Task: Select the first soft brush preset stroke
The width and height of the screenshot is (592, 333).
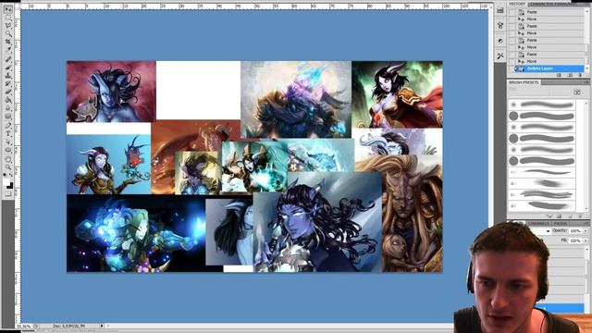Action: [547, 105]
